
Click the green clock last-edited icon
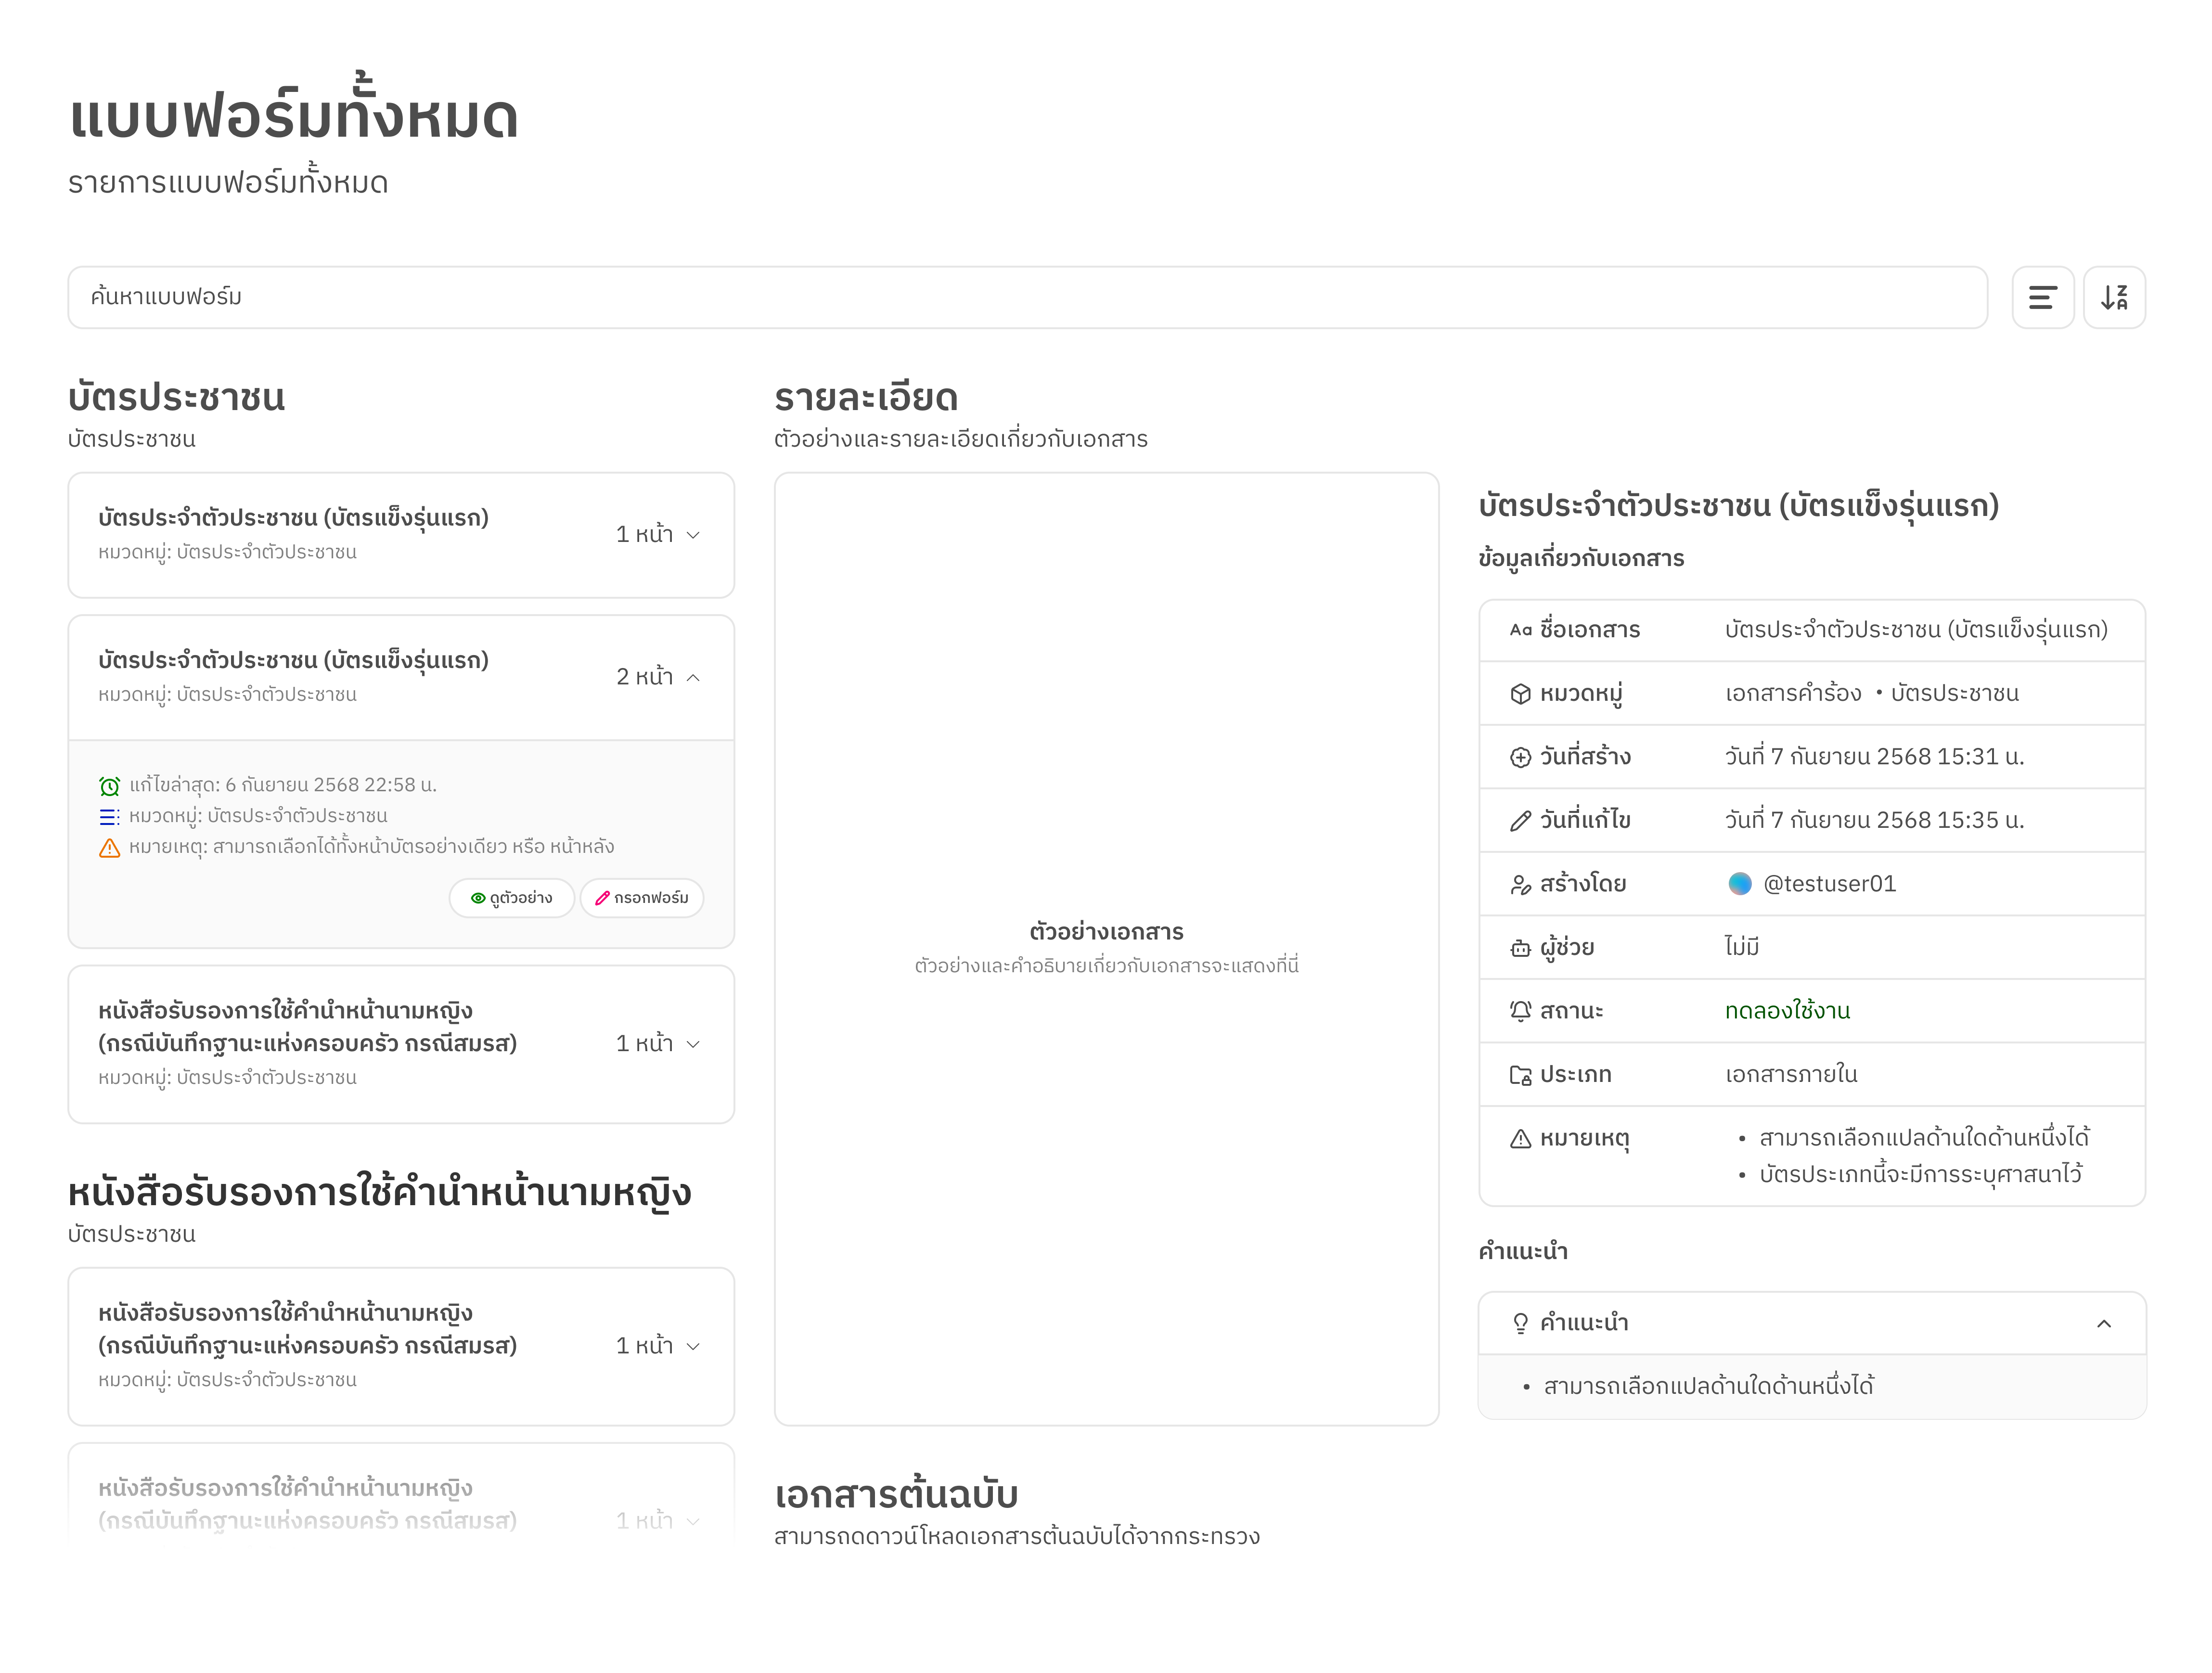click(109, 786)
